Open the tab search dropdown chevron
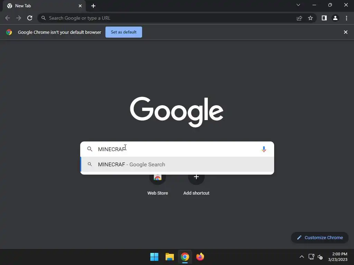The image size is (354, 265). [x=298, y=5]
